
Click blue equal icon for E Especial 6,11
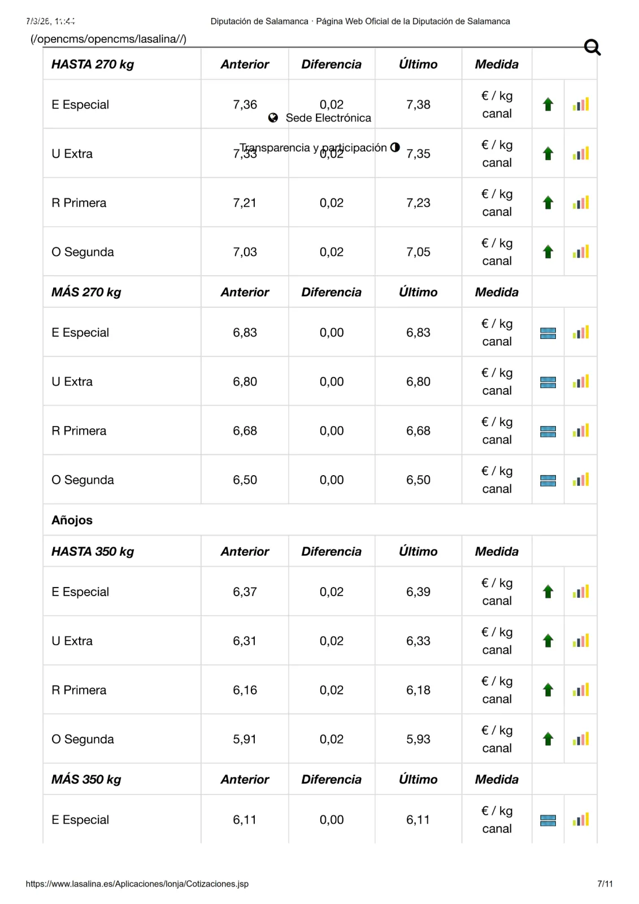[547, 820]
